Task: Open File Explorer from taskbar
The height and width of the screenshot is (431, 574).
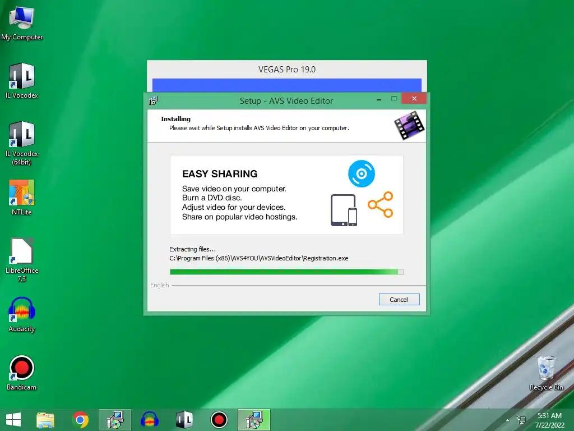Action: pos(45,420)
